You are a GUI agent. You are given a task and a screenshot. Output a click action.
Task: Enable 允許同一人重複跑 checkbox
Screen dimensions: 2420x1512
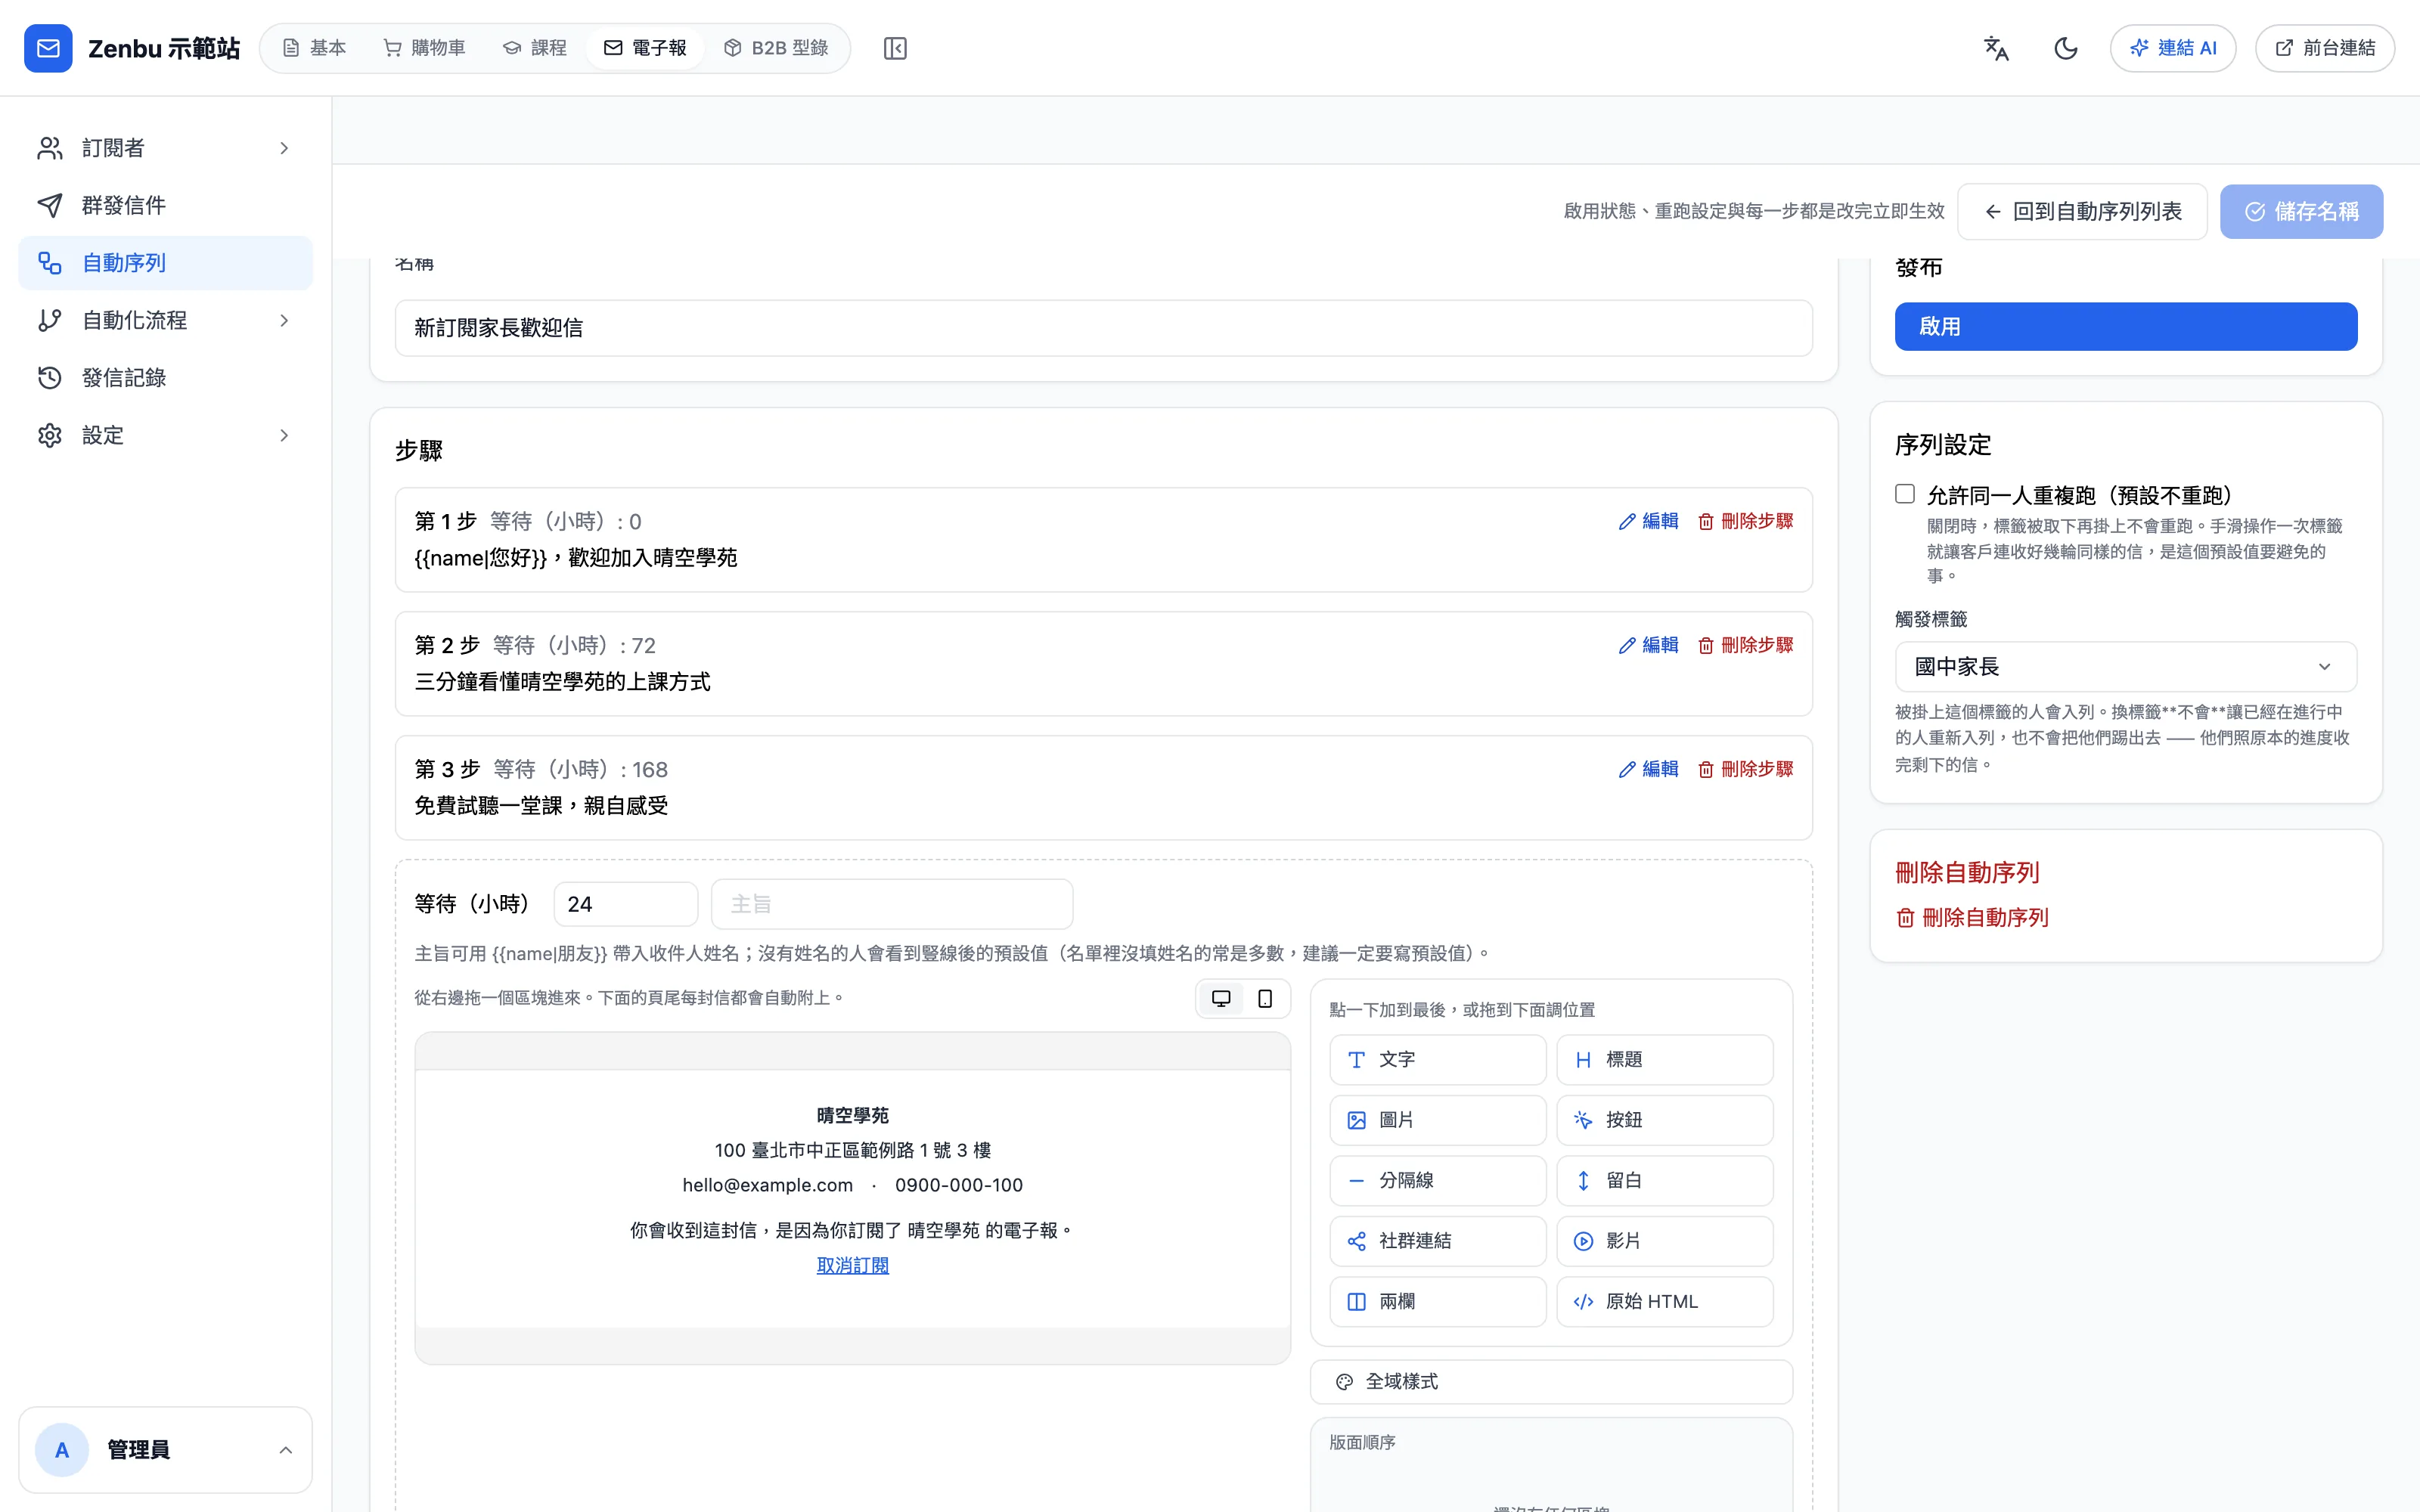click(1905, 494)
